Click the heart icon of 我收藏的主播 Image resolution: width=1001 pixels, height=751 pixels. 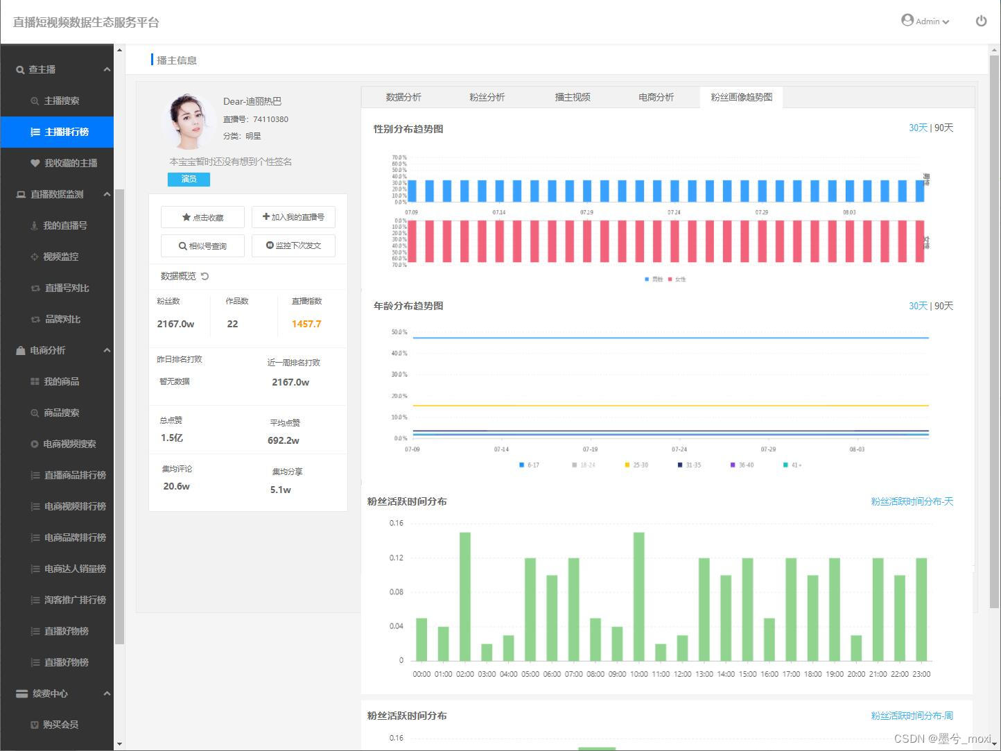pos(35,163)
